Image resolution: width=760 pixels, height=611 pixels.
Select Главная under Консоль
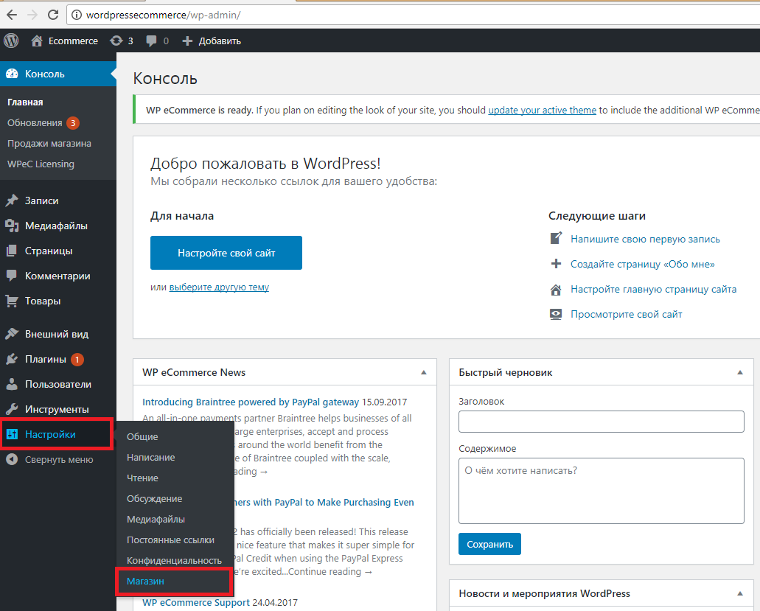click(25, 102)
